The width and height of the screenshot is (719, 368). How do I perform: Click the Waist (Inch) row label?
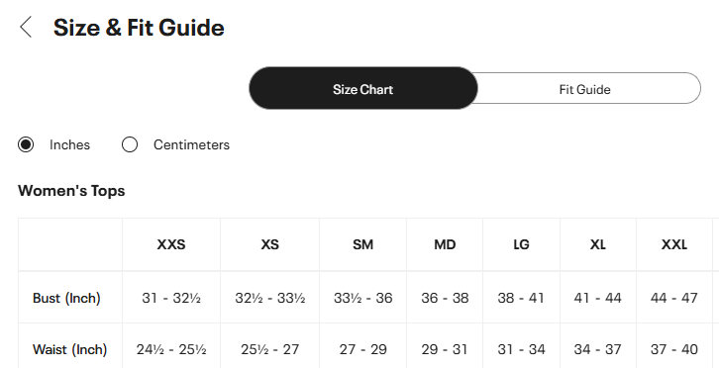(x=69, y=349)
